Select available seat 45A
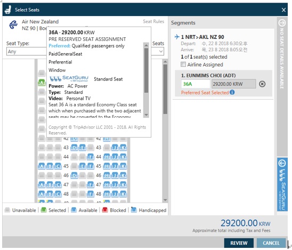This screenshot has width=292, height=250. [42, 166]
